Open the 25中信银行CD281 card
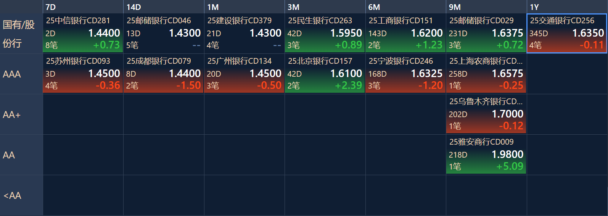The width and height of the screenshot is (608, 216). (x=83, y=34)
